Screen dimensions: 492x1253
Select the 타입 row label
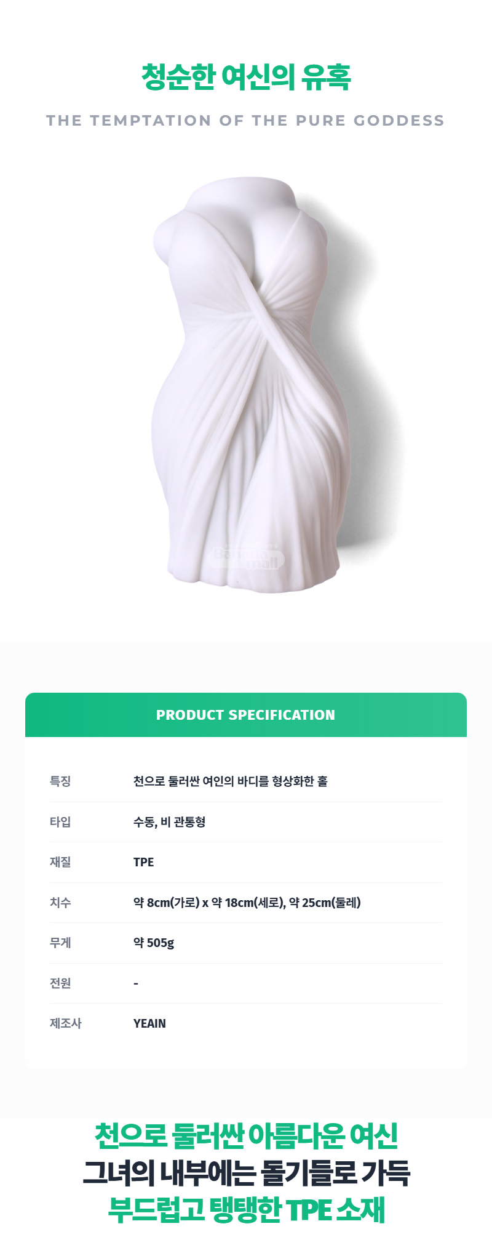point(60,822)
